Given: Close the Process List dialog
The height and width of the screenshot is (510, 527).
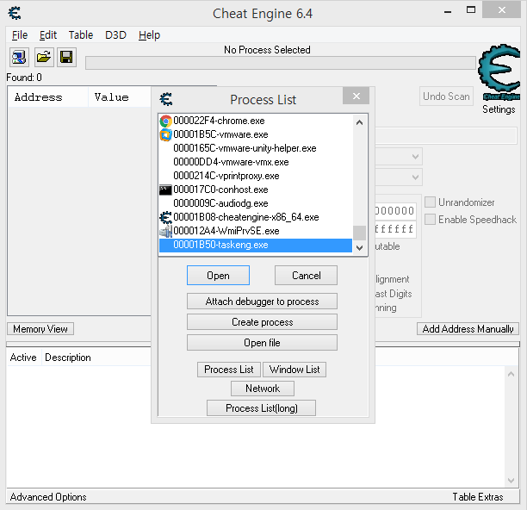Looking at the screenshot, I should tap(356, 96).
